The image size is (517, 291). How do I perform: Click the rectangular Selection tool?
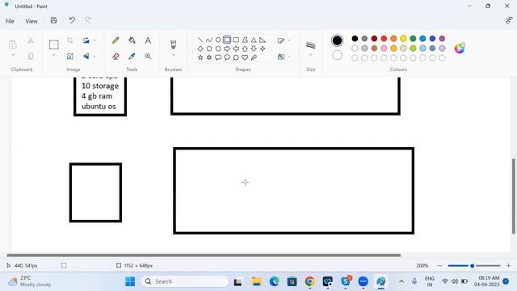(x=54, y=44)
